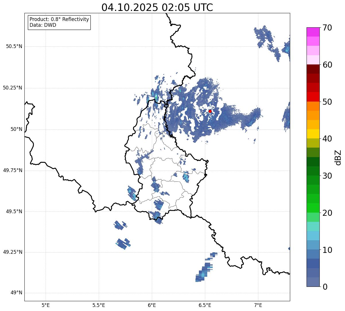Viewport: 345px width, 311px height.
Task: Click the title '04.10.2025 02:05 UTC'
Action: click(x=157, y=7)
